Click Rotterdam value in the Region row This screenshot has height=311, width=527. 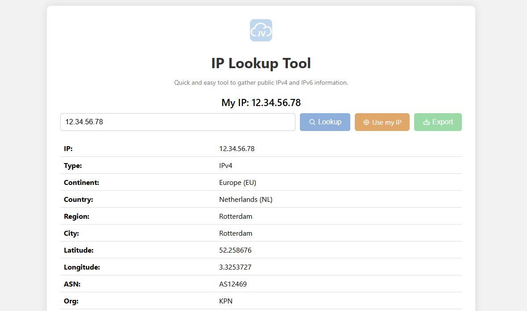pos(236,217)
